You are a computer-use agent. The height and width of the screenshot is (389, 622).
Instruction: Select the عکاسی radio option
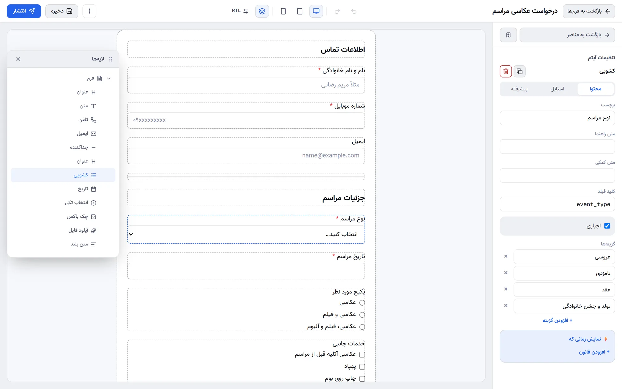(362, 303)
